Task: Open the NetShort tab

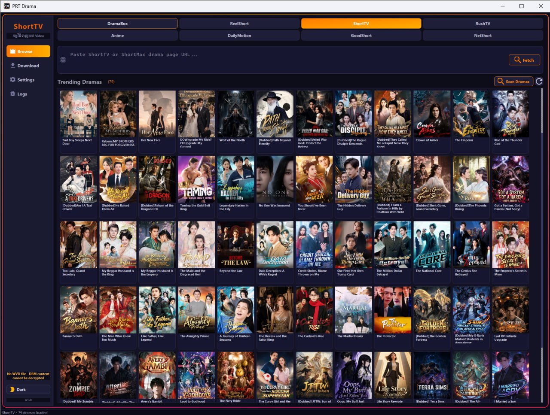Action: tap(483, 36)
